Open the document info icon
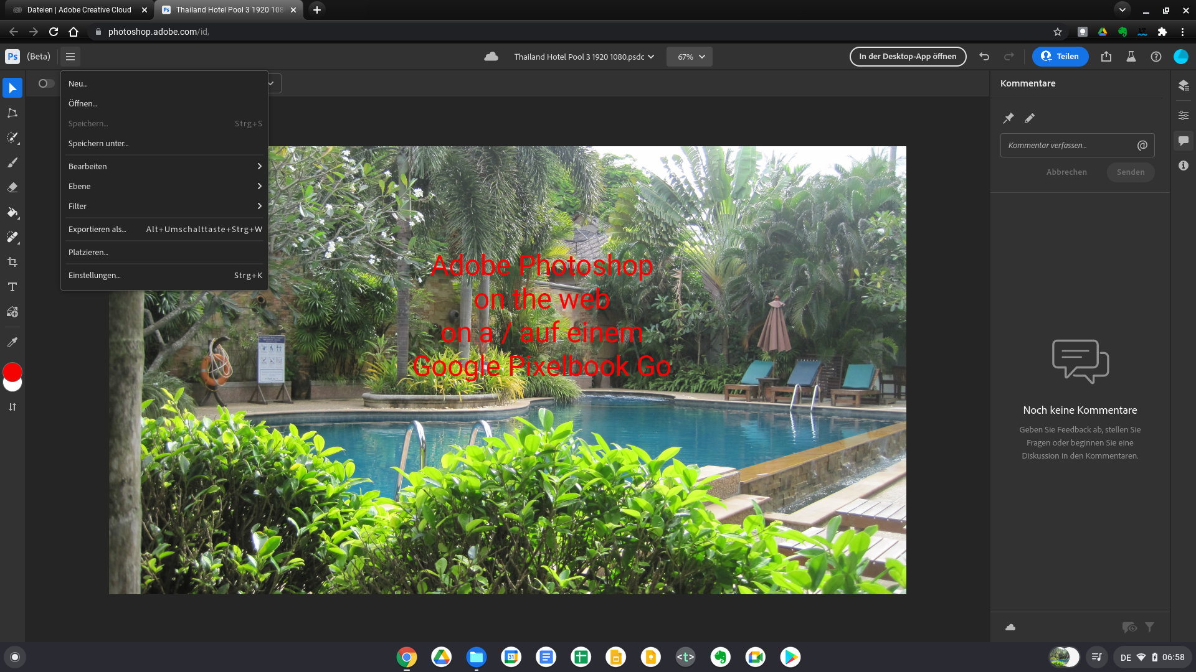This screenshot has width=1196, height=672. coord(1184,166)
